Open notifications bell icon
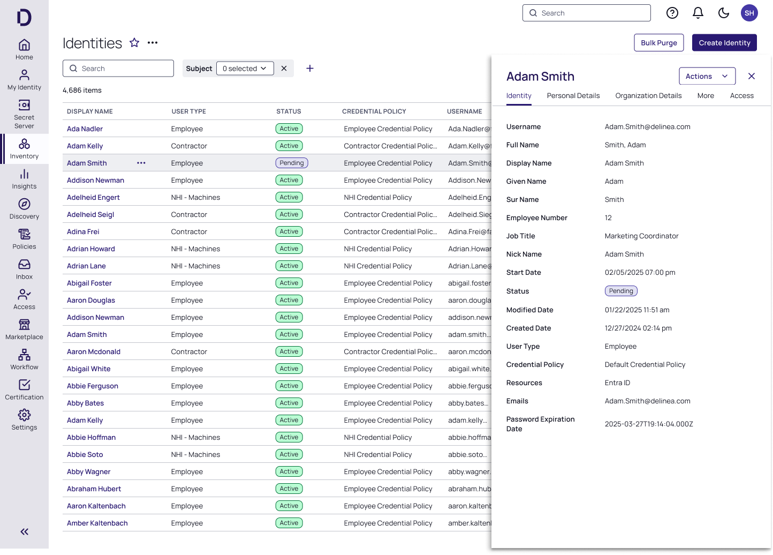This screenshot has height=555, width=773. tap(698, 13)
